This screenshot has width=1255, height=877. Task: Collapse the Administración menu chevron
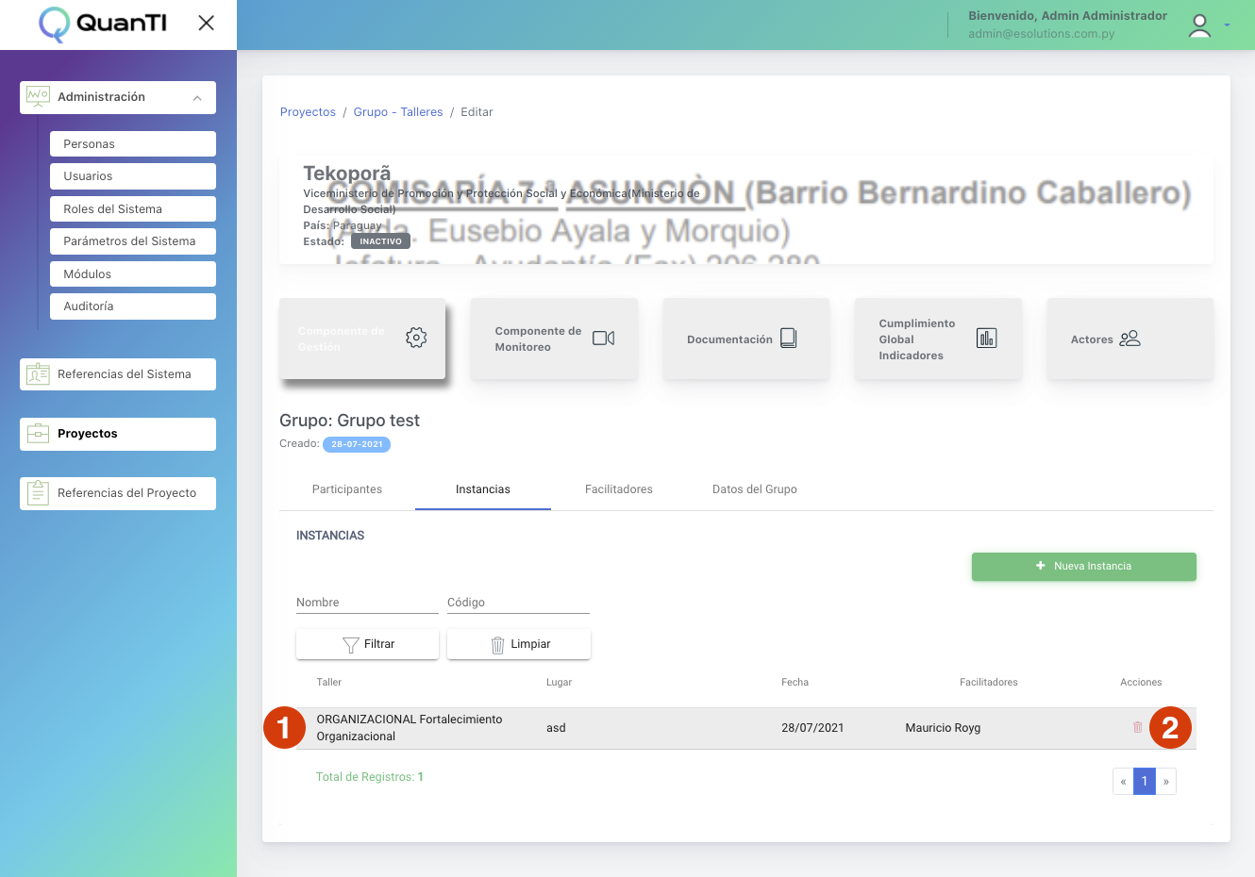tap(197, 98)
